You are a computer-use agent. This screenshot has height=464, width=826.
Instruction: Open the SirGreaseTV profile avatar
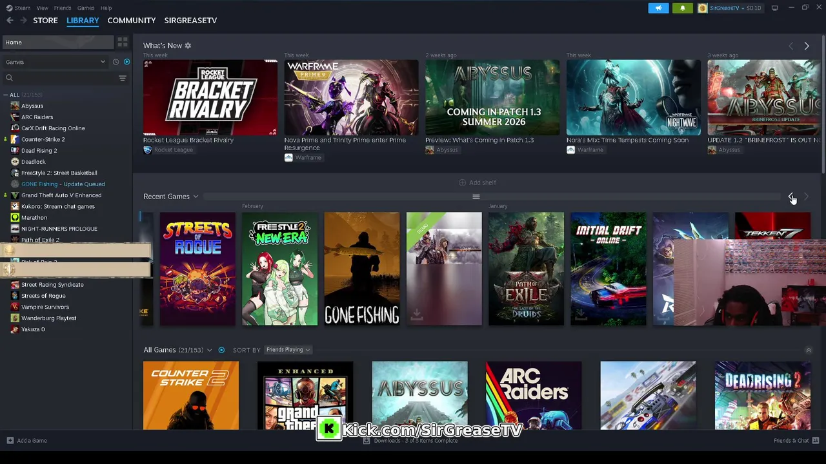pos(702,8)
